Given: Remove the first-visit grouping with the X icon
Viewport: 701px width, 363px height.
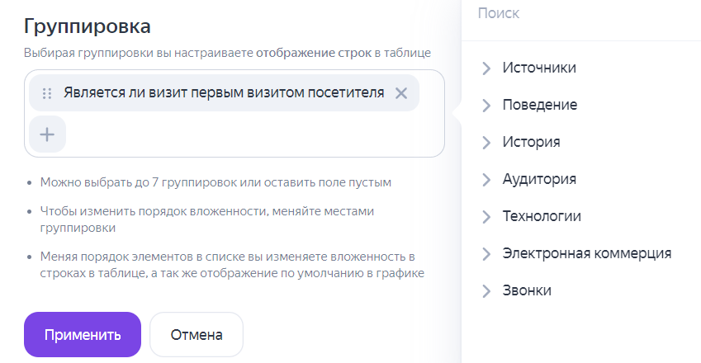Looking at the screenshot, I should pos(401,93).
